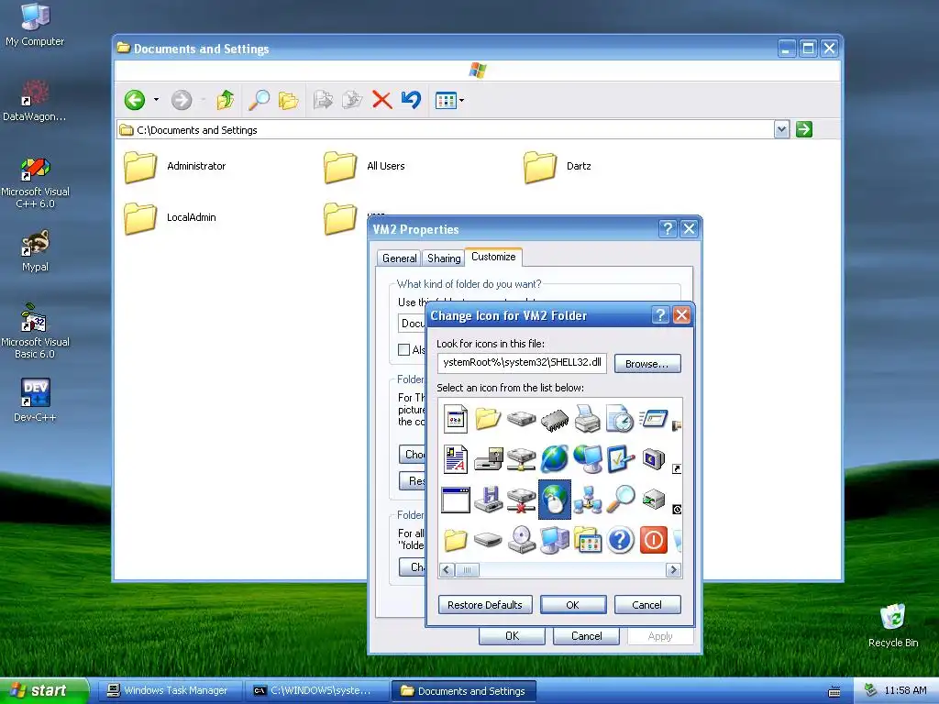Click the Back arrow in Explorer toolbar

(x=135, y=100)
